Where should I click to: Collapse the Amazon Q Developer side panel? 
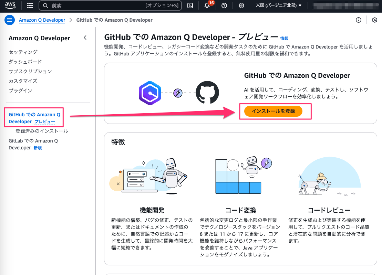(x=85, y=38)
